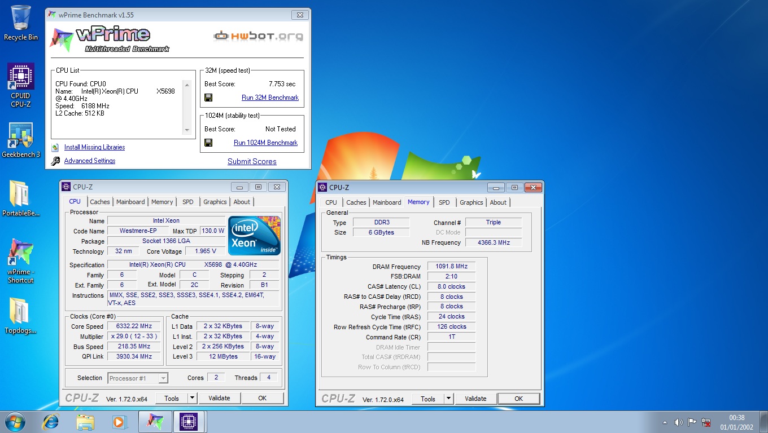Image resolution: width=768 pixels, height=433 pixels.
Task: Click the taskbar clock showing 00:38
Action: pyautogui.click(x=736, y=422)
